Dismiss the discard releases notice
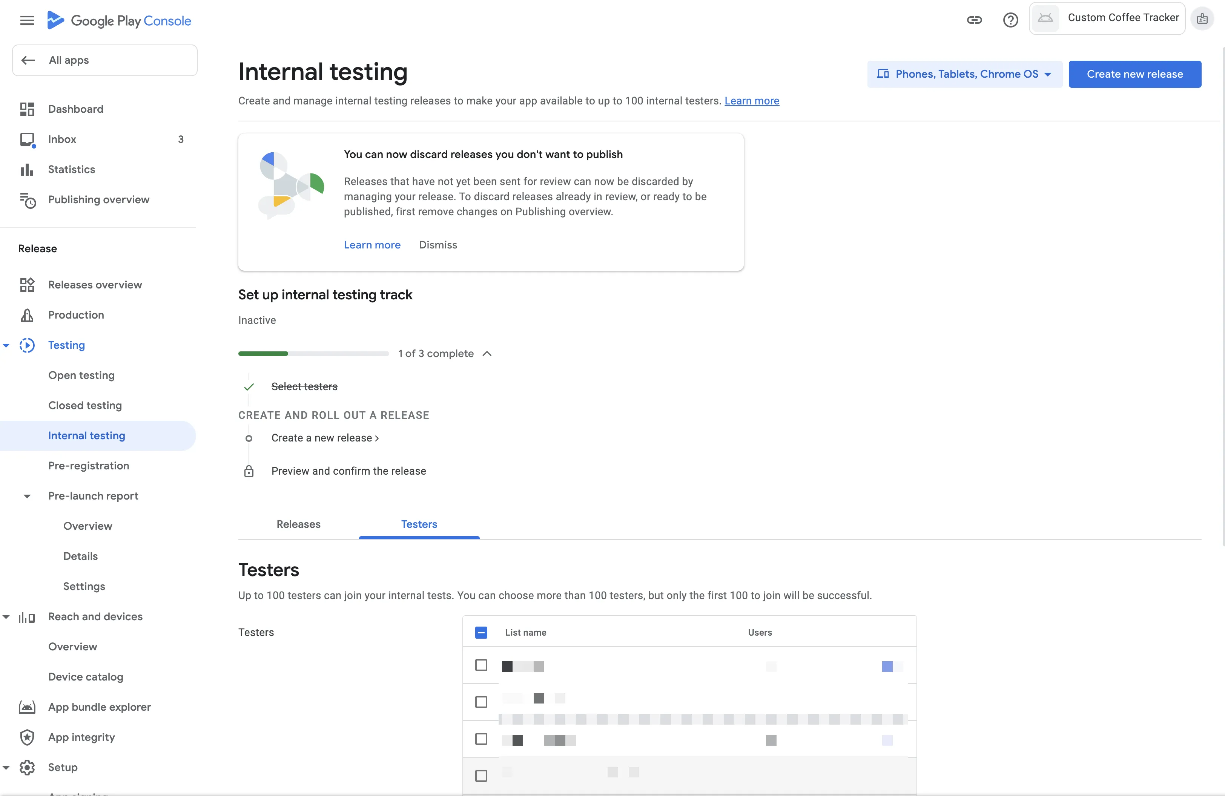The image size is (1225, 797). click(437, 245)
